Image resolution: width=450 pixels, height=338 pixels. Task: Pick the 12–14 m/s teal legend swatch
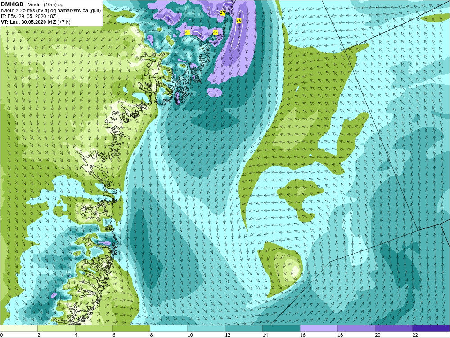pos(243,328)
